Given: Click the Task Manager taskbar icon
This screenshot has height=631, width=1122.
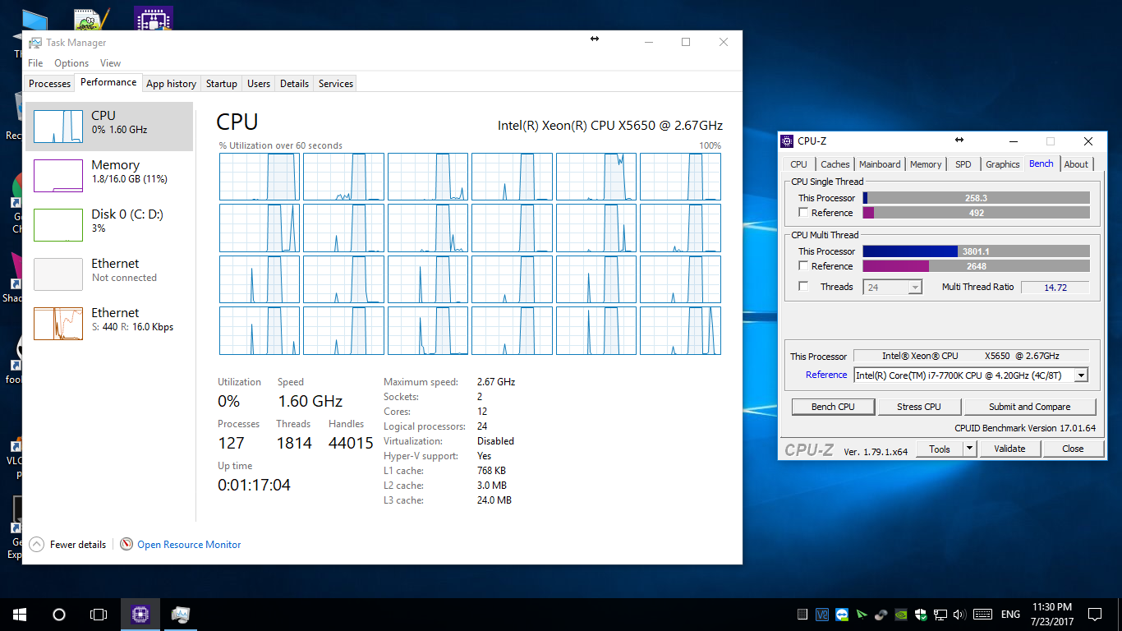Looking at the screenshot, I should [181, 615].
